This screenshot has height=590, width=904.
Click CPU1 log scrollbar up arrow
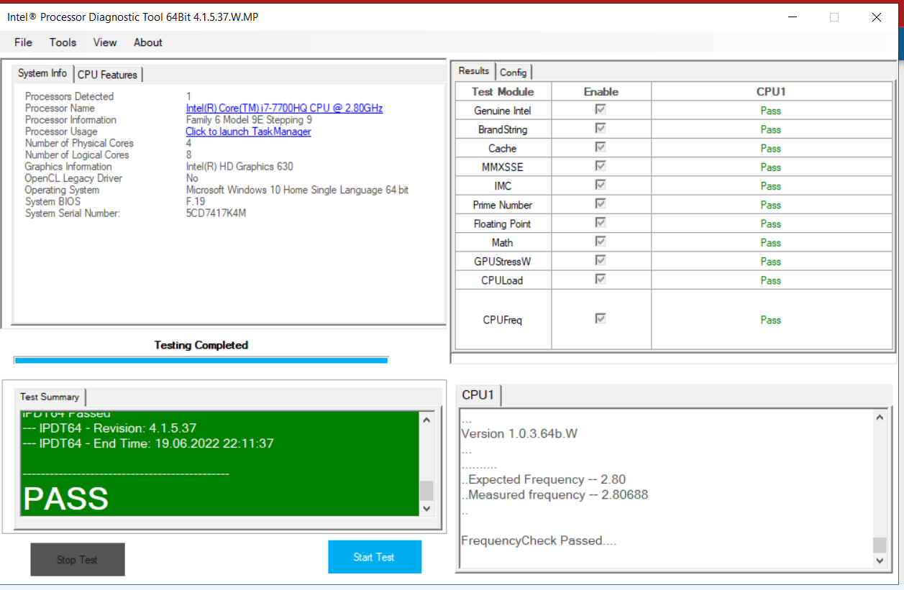[x=880, y=418]
